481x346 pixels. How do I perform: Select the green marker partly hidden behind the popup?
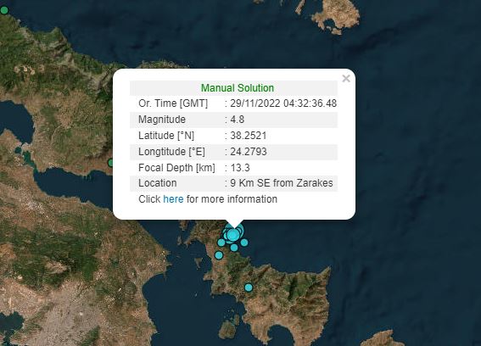[110, 163]
